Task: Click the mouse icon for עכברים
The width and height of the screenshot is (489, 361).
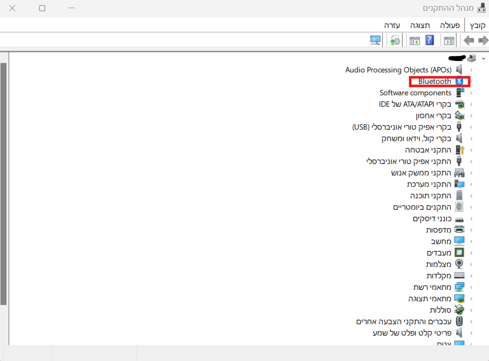Action: point(459,321)
